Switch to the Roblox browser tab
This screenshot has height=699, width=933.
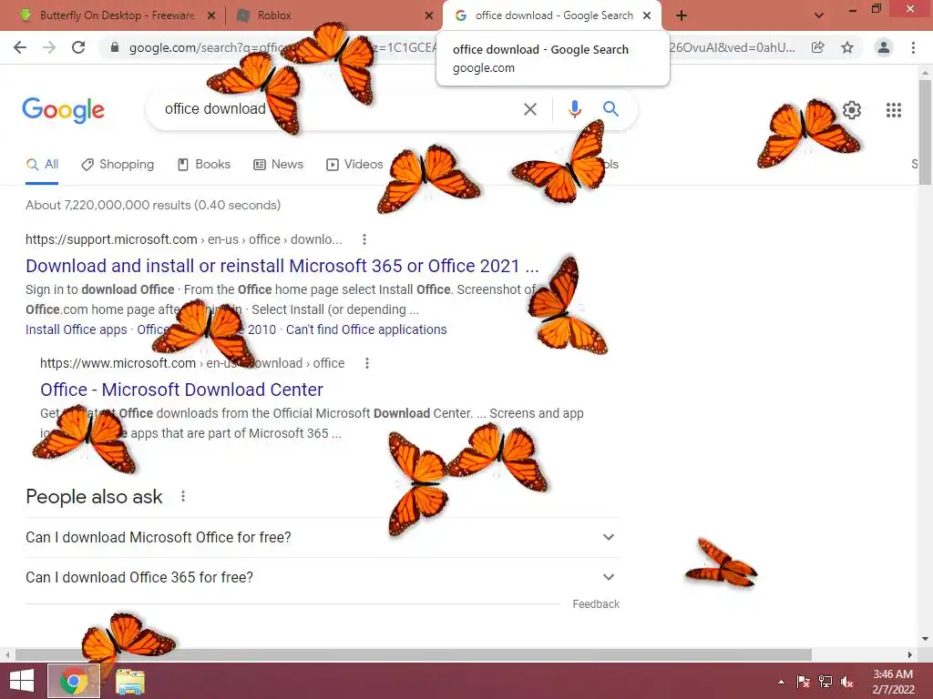[x=334, y=15]
